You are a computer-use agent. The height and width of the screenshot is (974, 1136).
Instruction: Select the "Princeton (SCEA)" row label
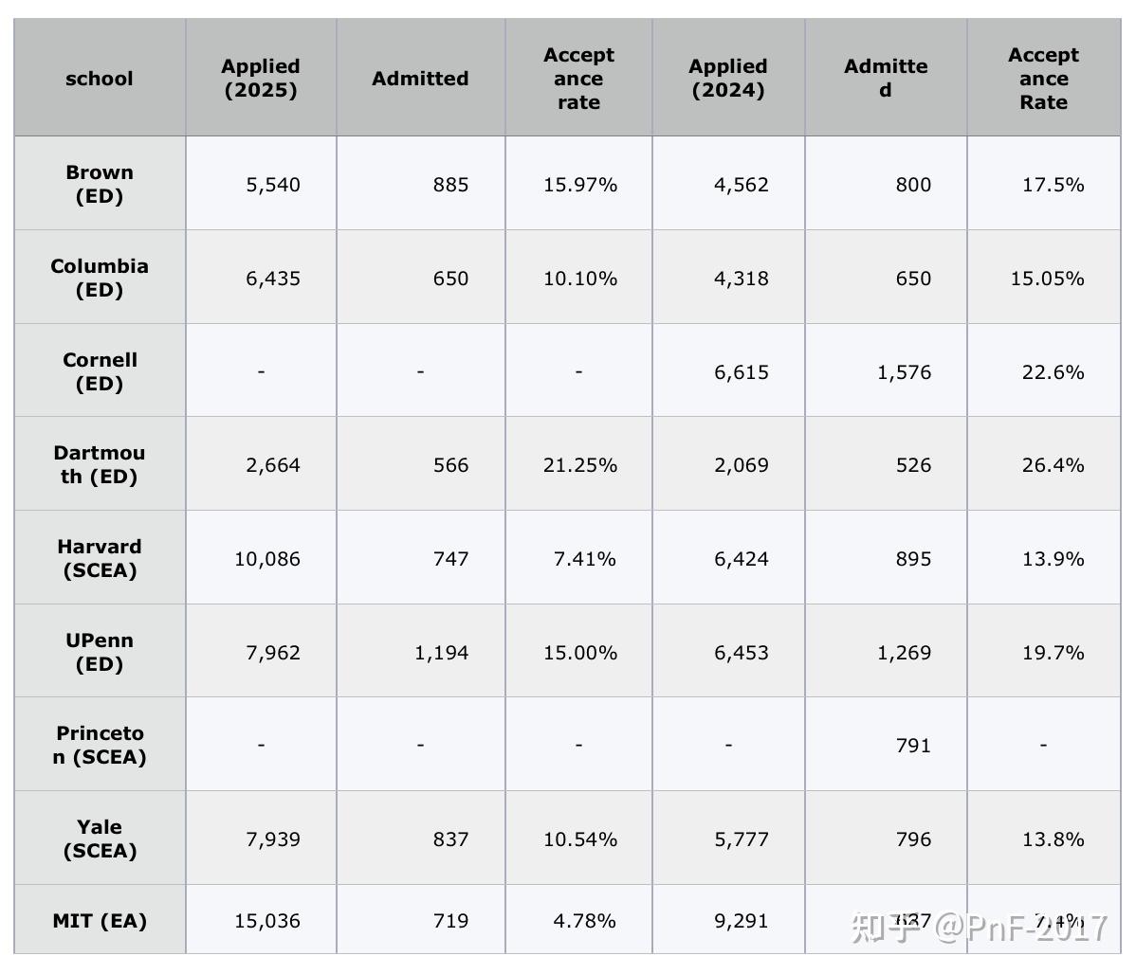coord(100,745)
